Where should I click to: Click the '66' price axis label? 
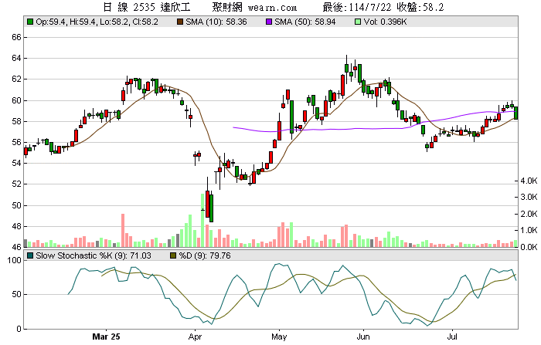point(16,37)
